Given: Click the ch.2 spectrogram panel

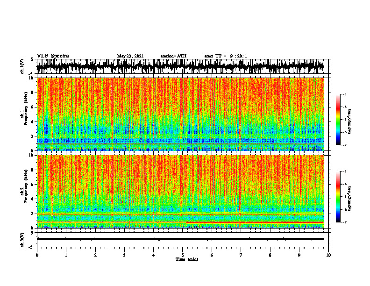Looking at the screenshot, I should pyautogui.click(x=180, y=192).
